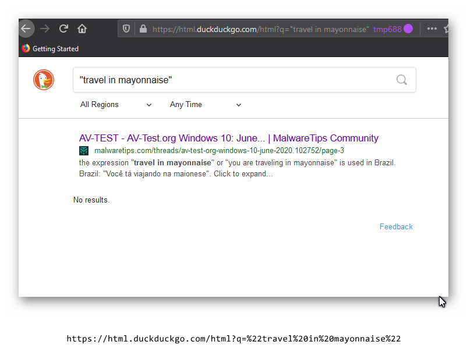
Task: Open the Feedback link
Action: 396,226
